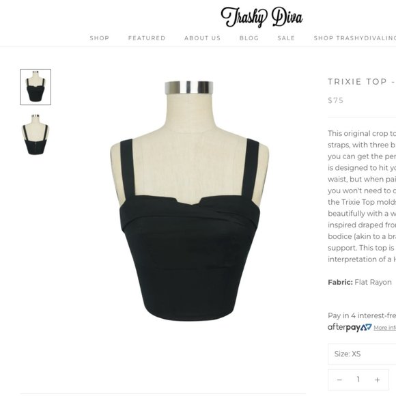Image resolution: width=396 pixels, height=396 pixels.
Task: Click the Afterpay logo
Action: (x=350, y=327)
